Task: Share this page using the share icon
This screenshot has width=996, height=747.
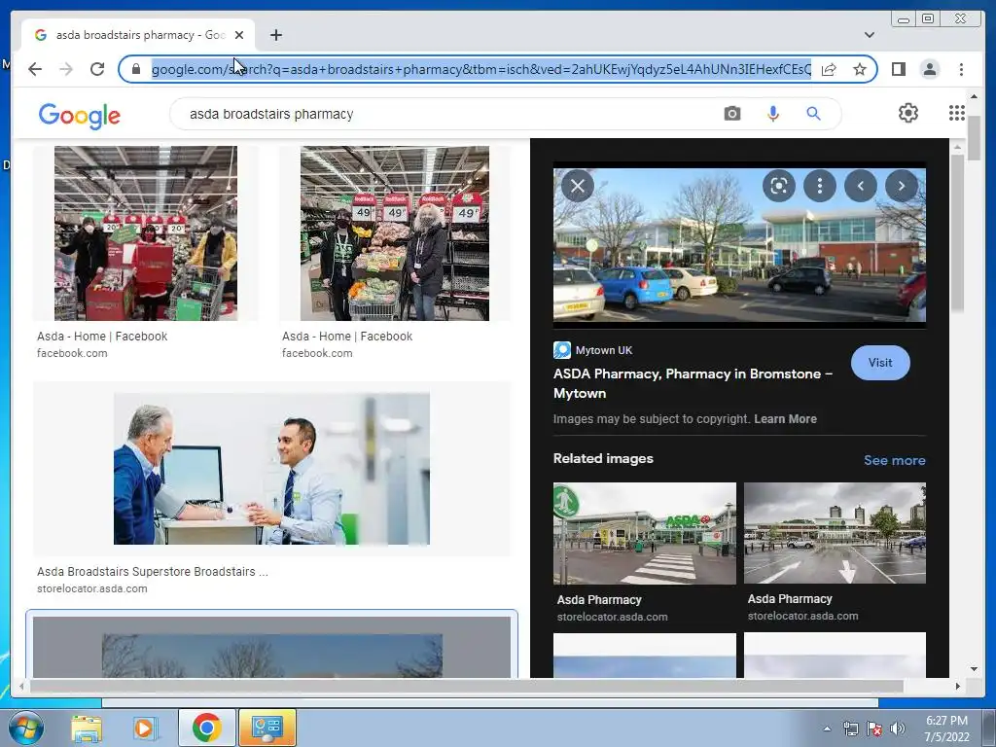Action: 829,69
